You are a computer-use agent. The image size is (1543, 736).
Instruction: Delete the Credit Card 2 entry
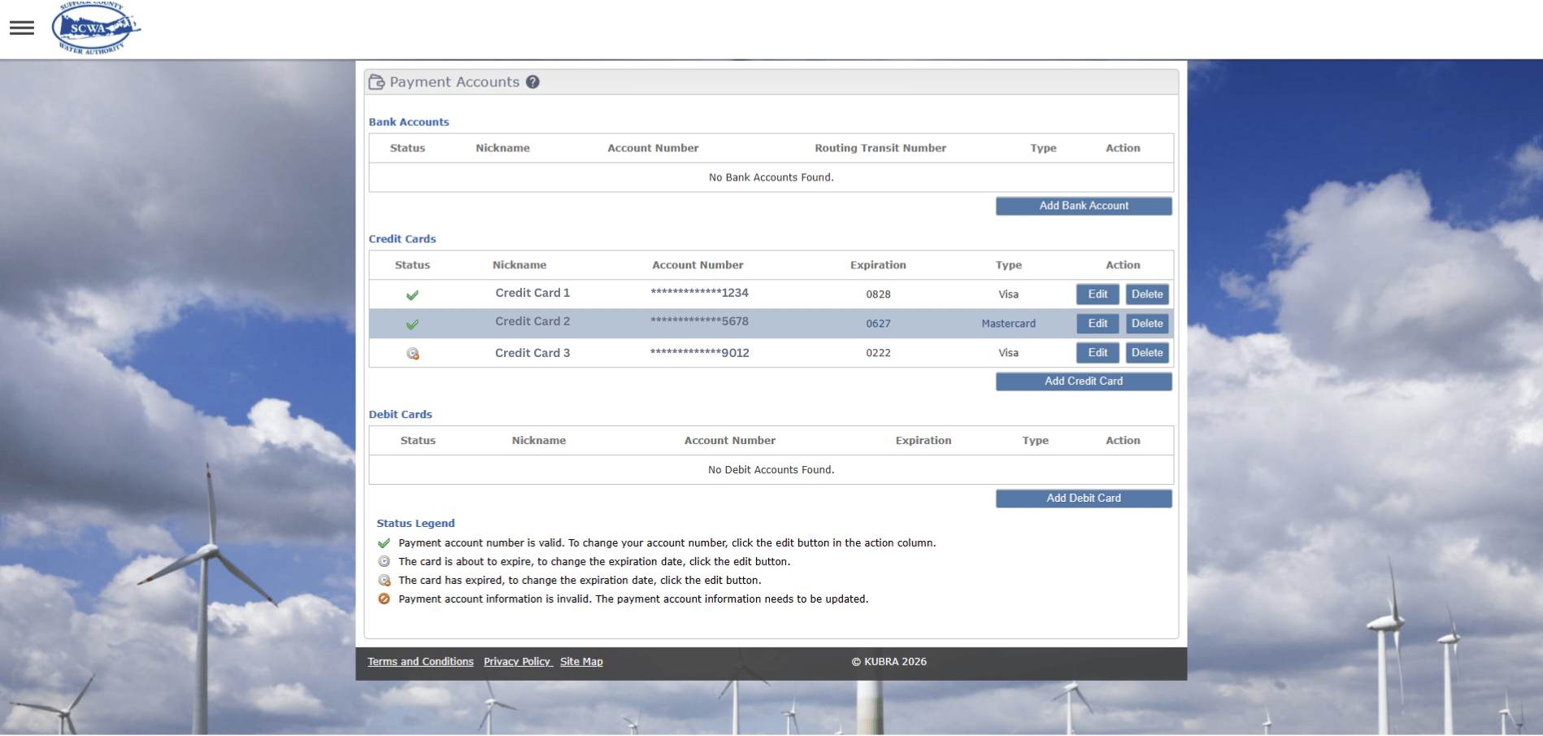[x=1146, y=323]
